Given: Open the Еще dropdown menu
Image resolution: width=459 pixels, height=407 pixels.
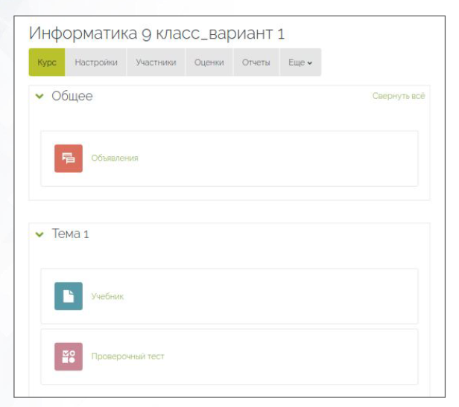Looking at the screenshot, I should click(x=300, y=63).
